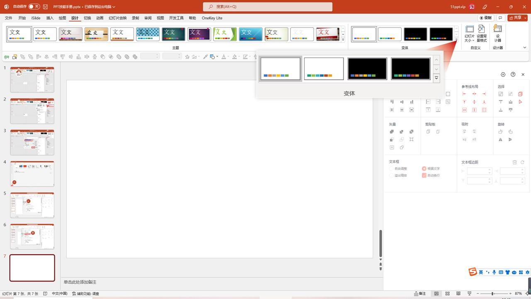Select the 根据文字 radio button
Viewport: 531px width, 299px height.
pos(424,169)
